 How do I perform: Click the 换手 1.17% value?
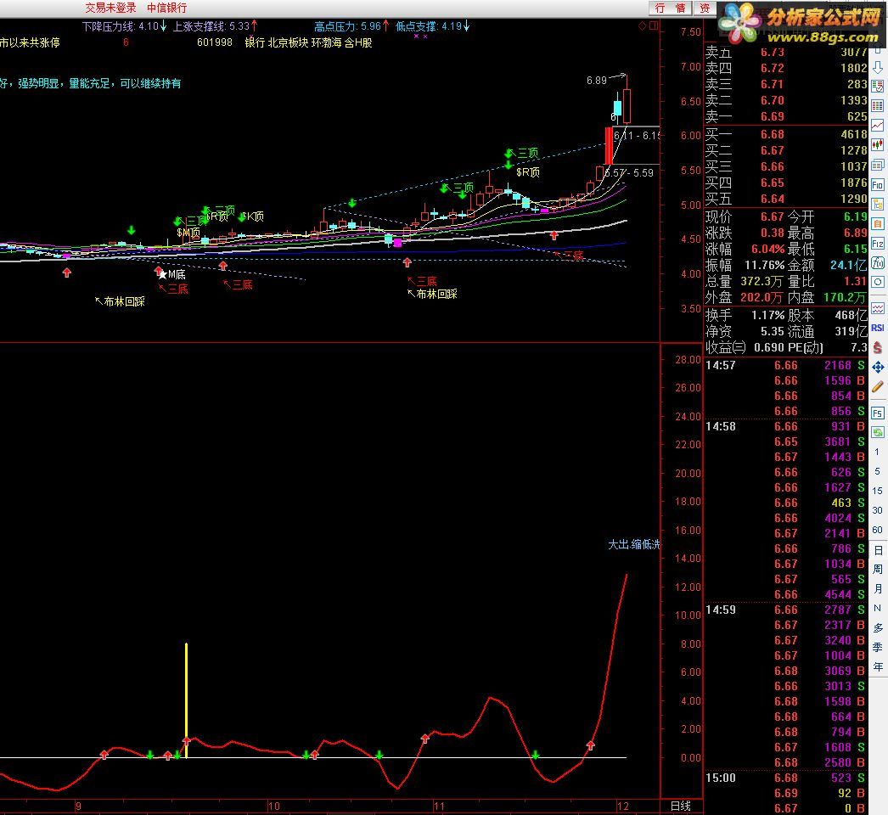tap(768, 316)
